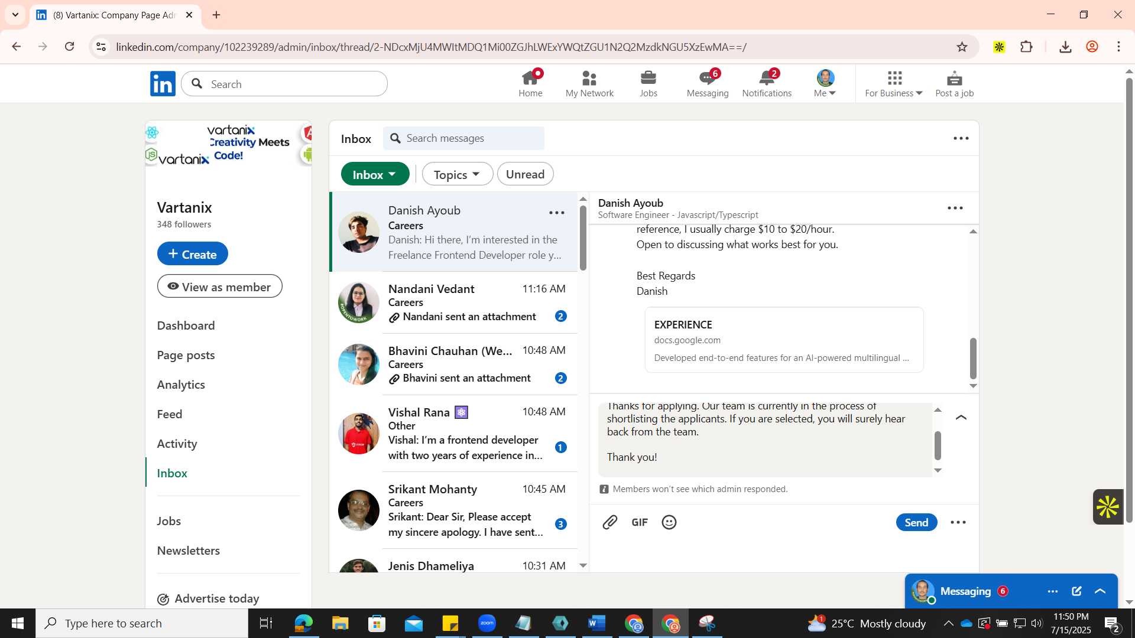
Task: Open inbox header more options menu
Action: tap(961, 138)
